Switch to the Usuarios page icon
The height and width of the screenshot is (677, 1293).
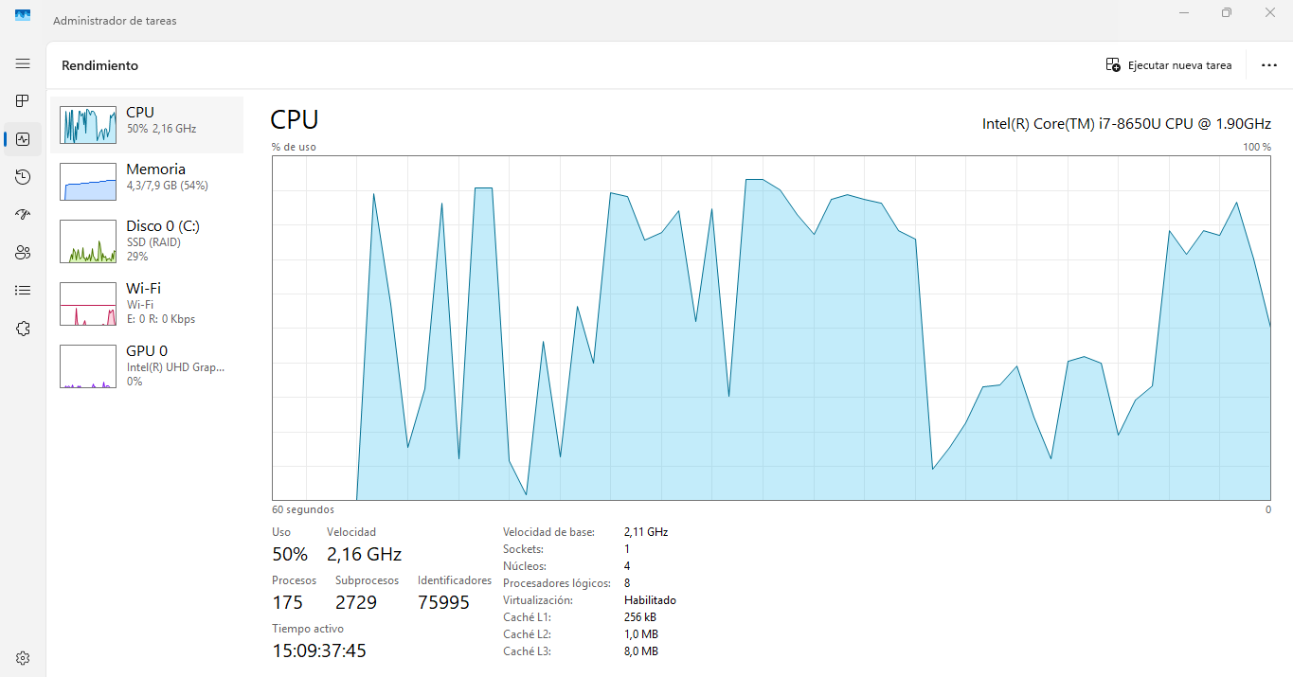(x=23, y=253)
